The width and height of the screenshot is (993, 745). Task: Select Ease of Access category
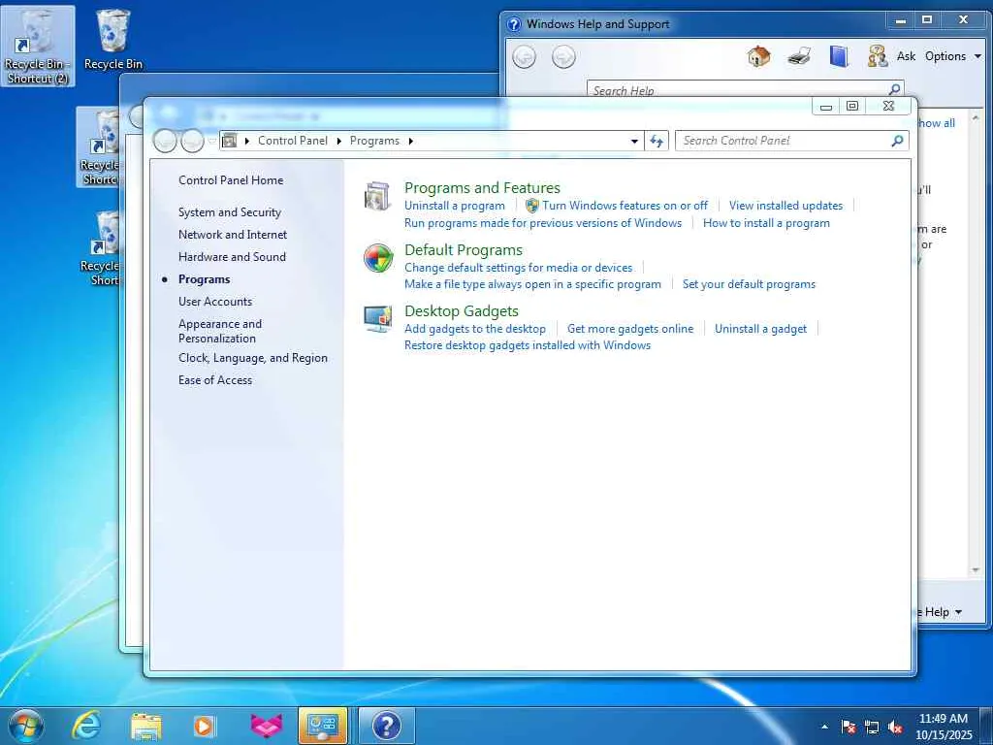pos(214,380)
